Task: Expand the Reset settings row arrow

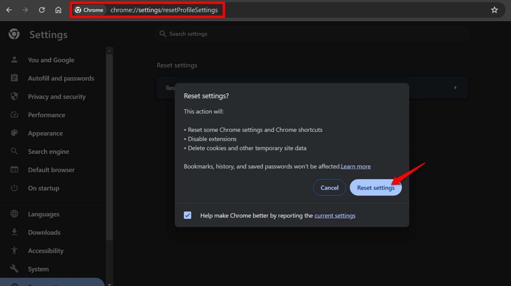Action: [455, 88]
